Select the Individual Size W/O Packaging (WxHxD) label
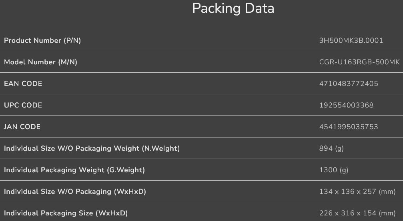 coord(75,191)
